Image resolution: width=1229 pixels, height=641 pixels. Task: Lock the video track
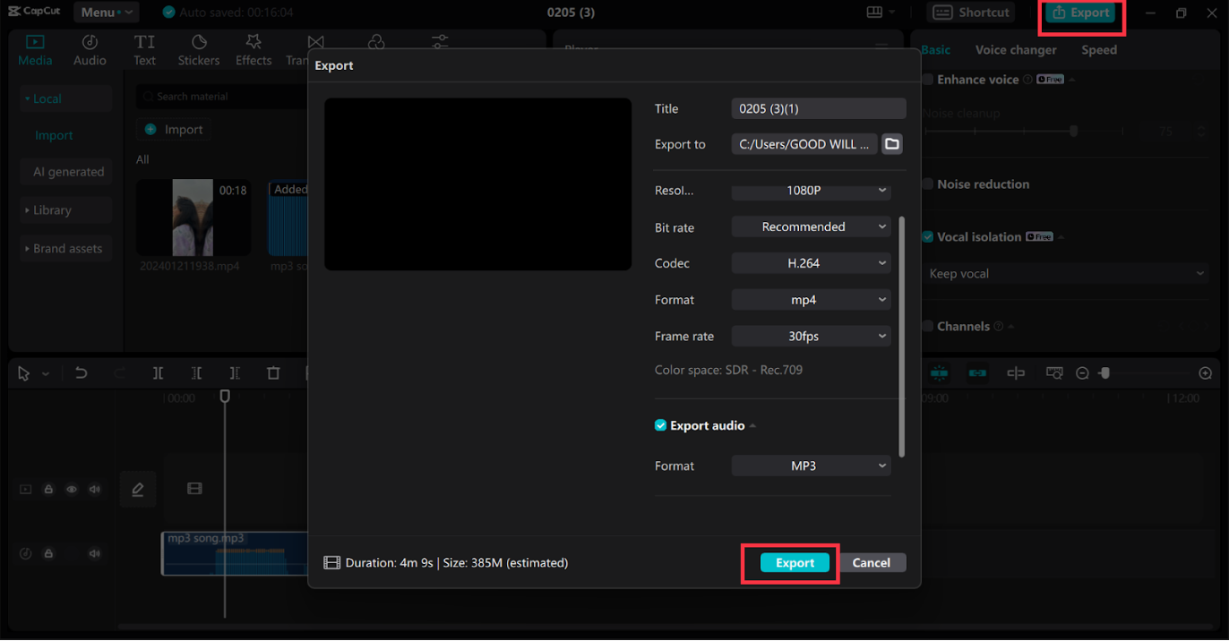tap(48, 490)
